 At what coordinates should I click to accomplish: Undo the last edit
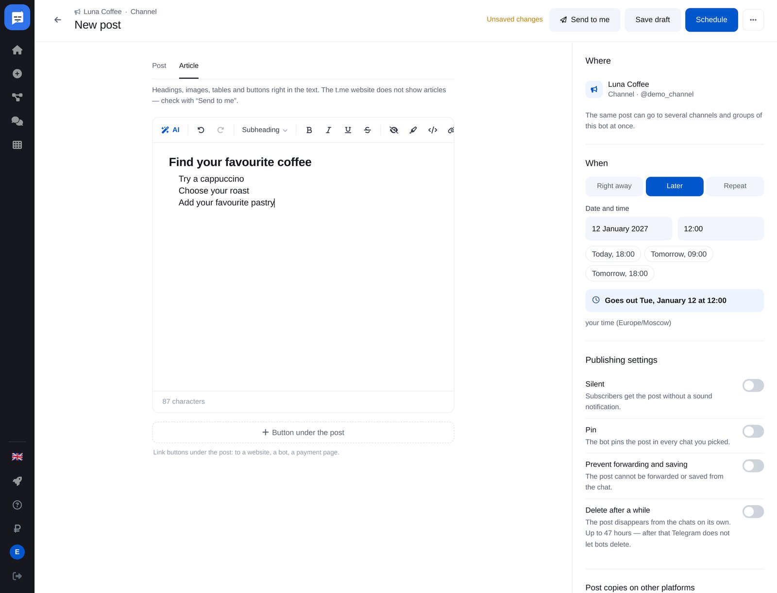[x=201, y=130]
